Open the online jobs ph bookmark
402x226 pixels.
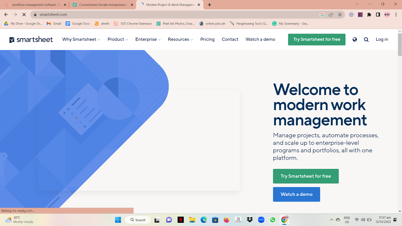click(212, 24)
